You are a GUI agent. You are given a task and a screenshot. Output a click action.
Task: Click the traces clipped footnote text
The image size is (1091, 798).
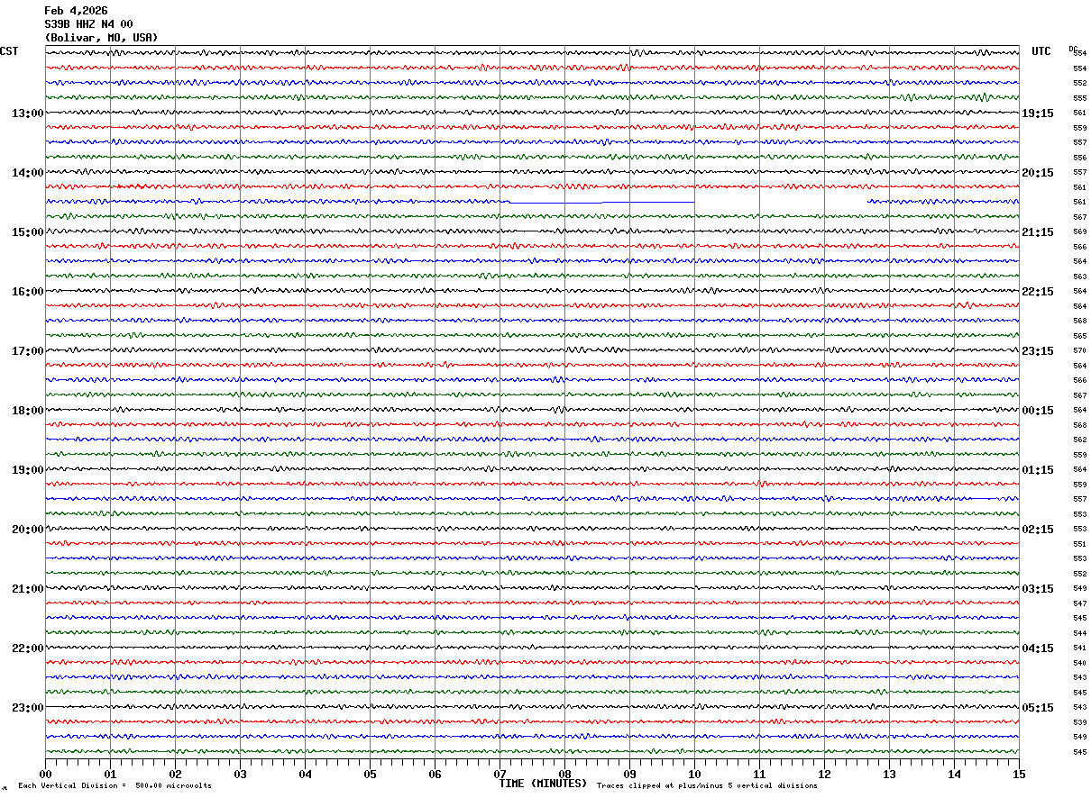pyautogui.click(x=707, y=786)
